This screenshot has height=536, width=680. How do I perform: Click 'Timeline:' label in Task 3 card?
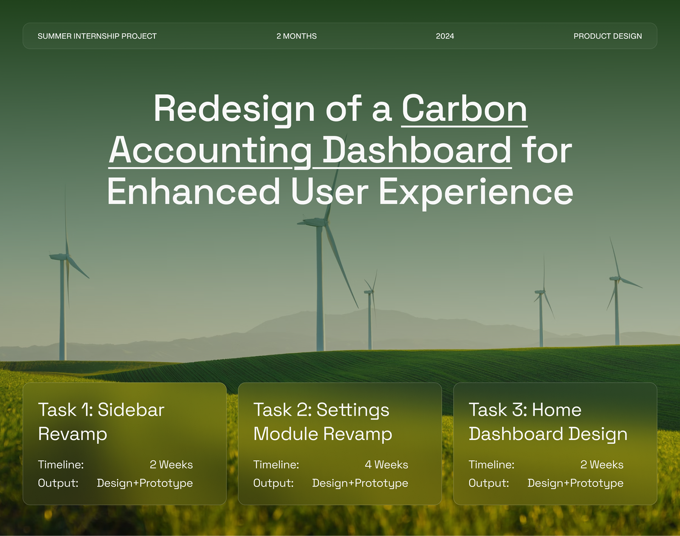492,464
